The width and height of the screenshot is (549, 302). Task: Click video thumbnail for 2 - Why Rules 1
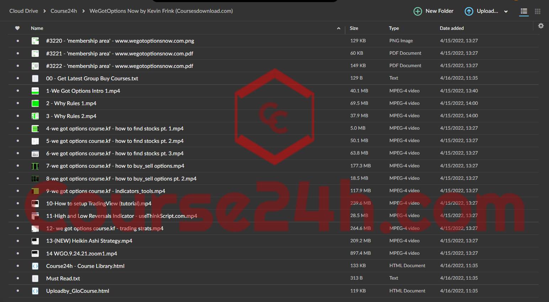tap(35, 103)
